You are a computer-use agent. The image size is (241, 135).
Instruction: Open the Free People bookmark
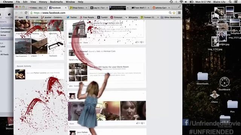point(87,17)
